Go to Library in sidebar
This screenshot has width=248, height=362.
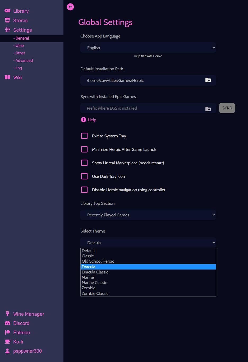pyautogui.click(x=21, y=11)
